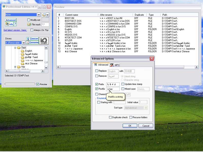Click the Postfix text field containing 'is fun'
203x152 pixels.
point(113,89)
